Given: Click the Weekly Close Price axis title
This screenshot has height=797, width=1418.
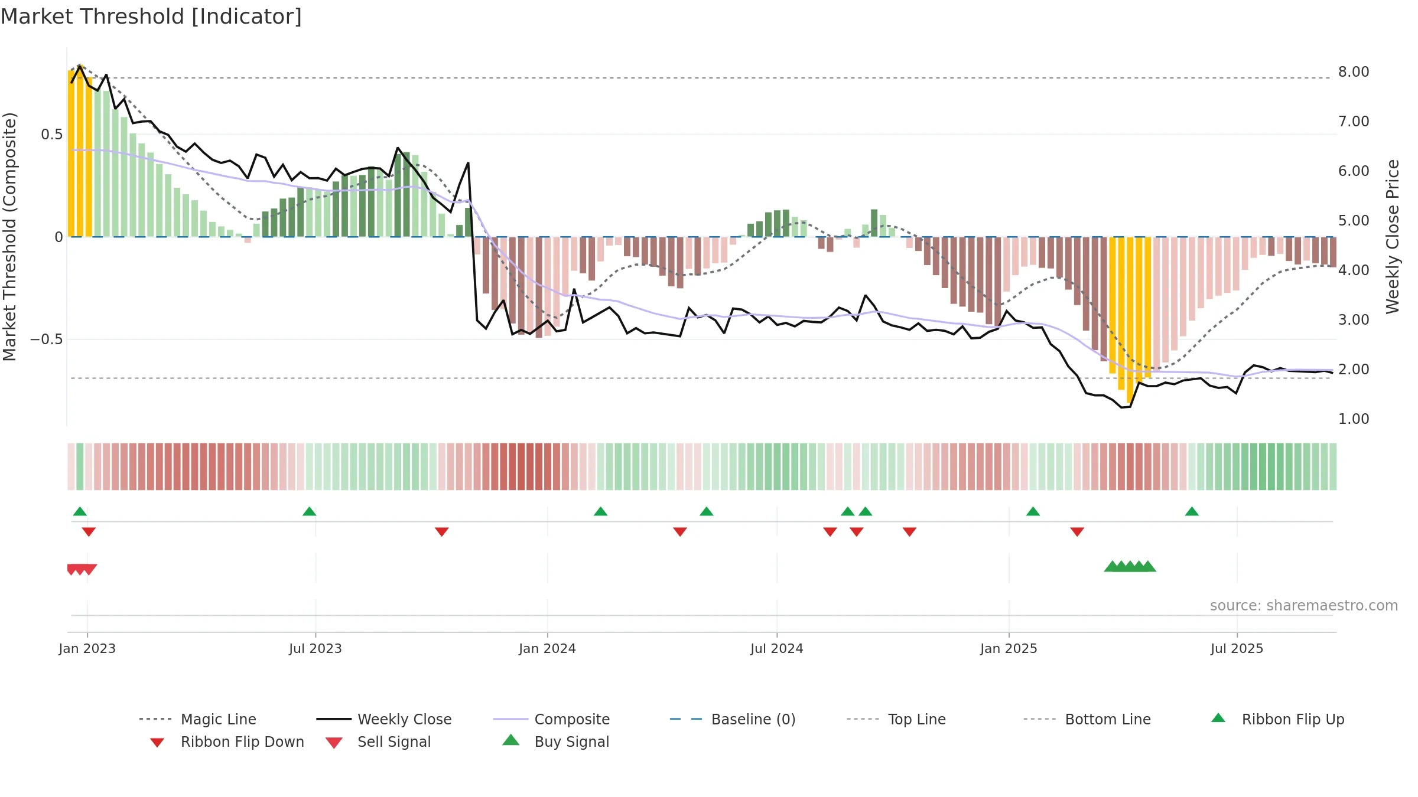Looking at the screenshot, I should [x=1393, y=236].
